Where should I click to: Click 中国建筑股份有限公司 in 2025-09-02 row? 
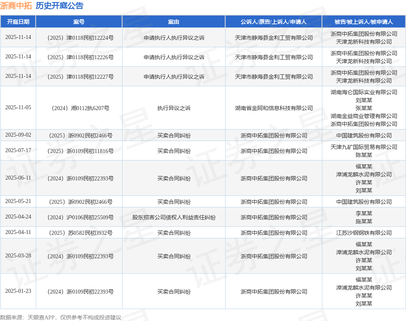[x=364, y=135]
